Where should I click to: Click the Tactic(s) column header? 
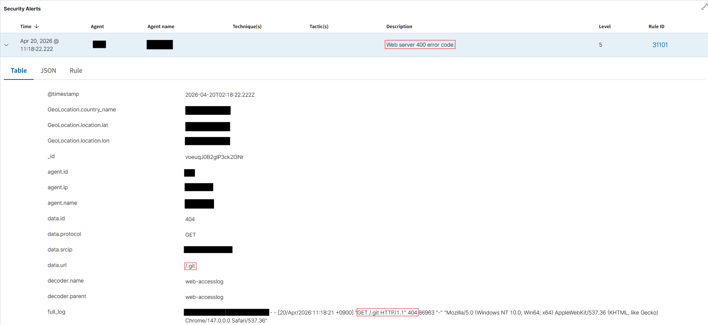click(319, 26)
